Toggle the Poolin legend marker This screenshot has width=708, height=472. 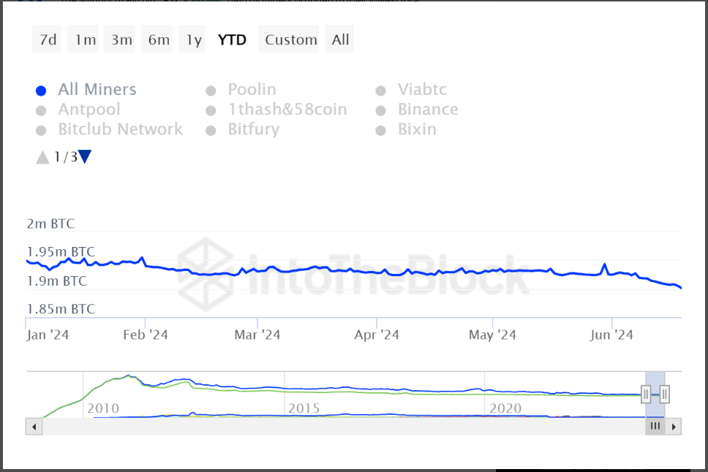tap(211, 91)
